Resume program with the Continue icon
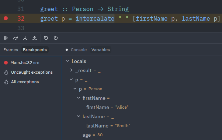 (6, 38)
